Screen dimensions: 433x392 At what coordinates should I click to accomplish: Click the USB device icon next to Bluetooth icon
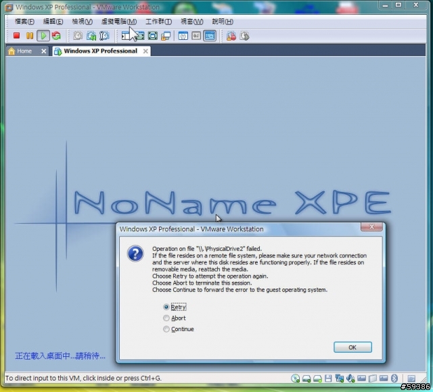tap(384, 378)
